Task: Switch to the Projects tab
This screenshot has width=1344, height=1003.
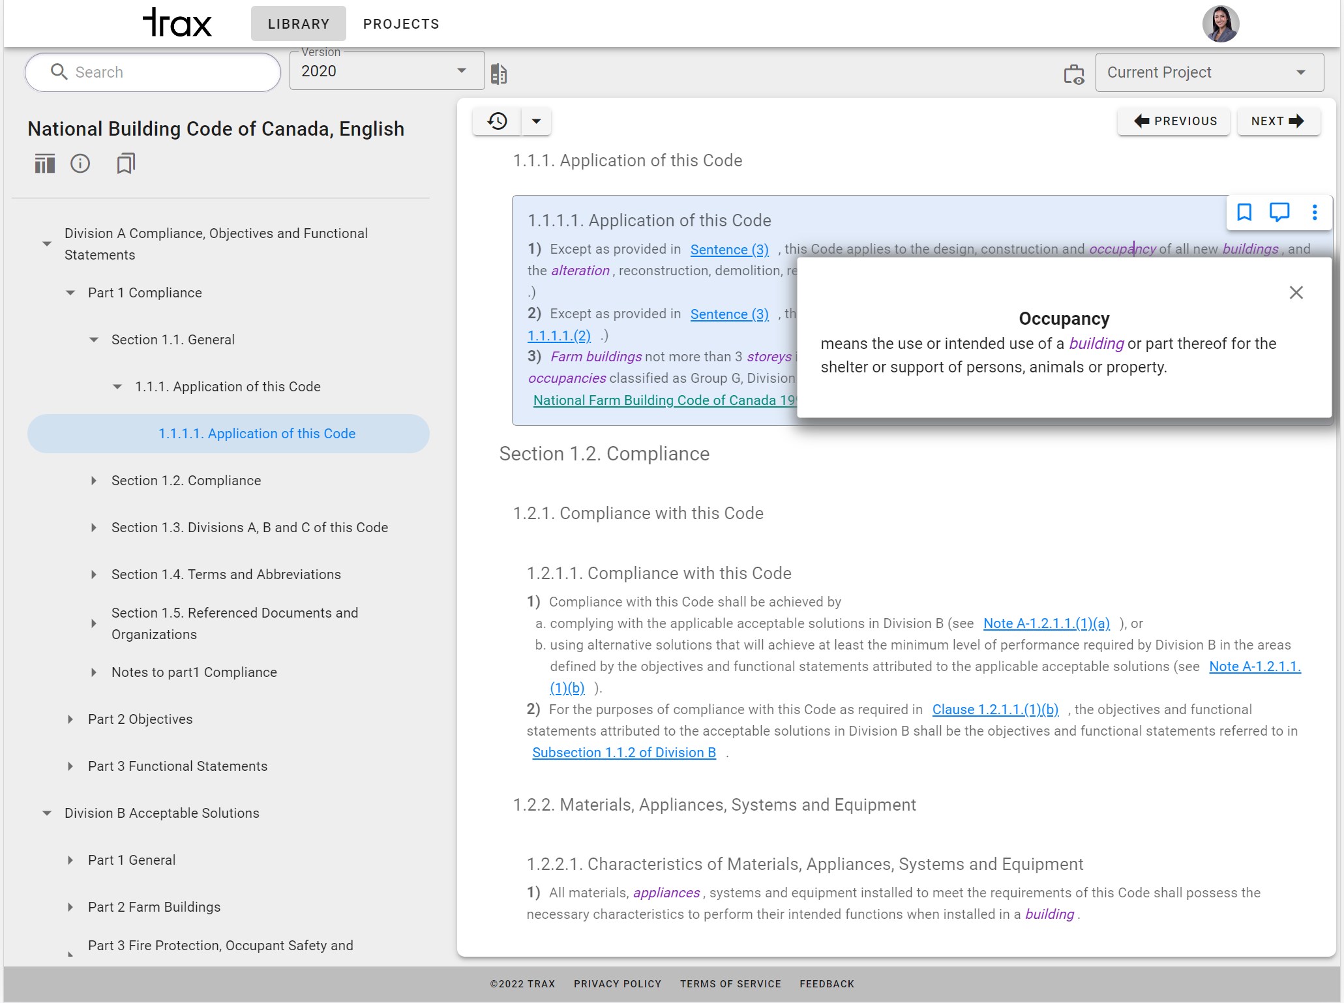Action: point(401,24)
